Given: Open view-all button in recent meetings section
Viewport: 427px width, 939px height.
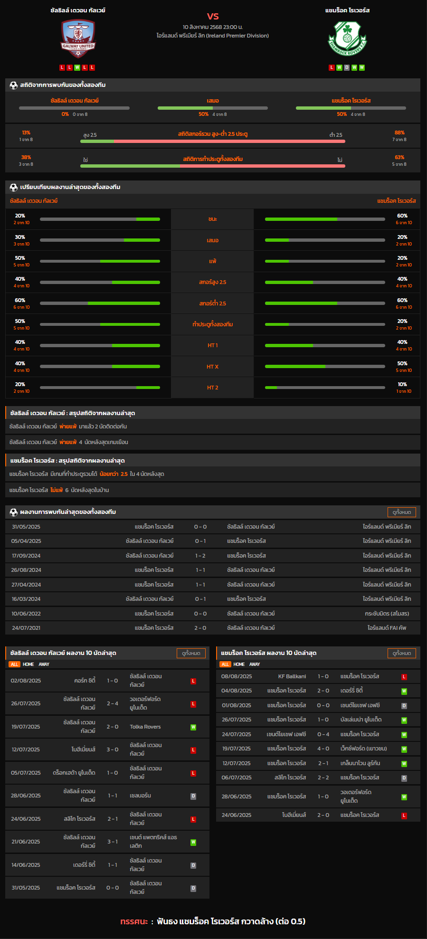Looking at the screenshot, I should [x=402, y=512].
